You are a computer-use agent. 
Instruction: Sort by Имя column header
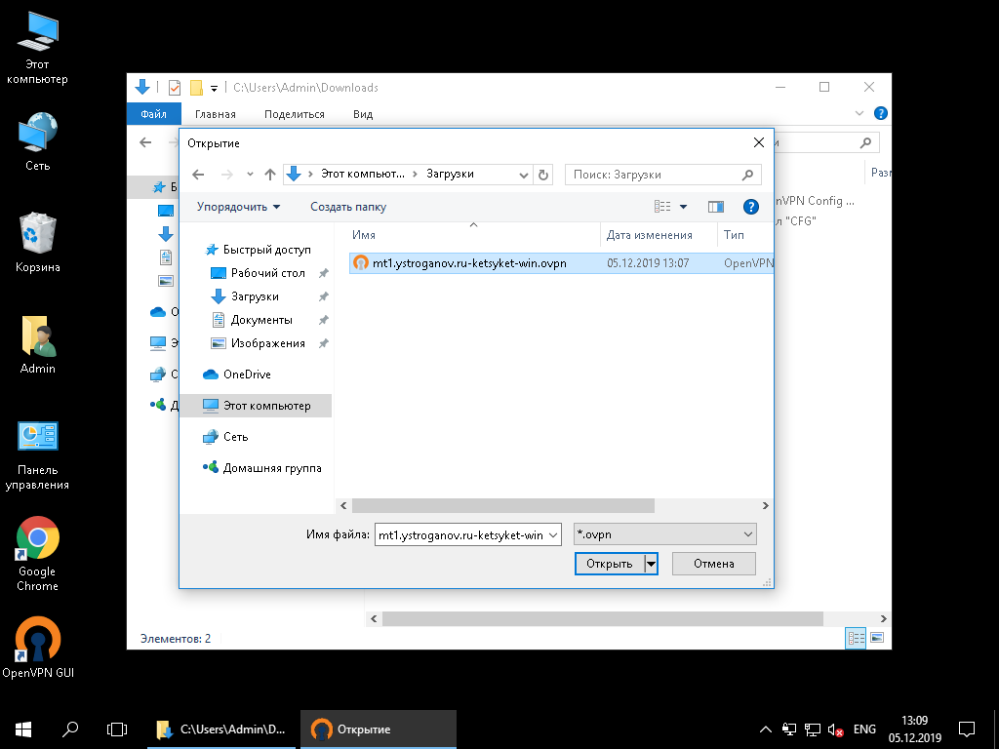tap(473, 235)
